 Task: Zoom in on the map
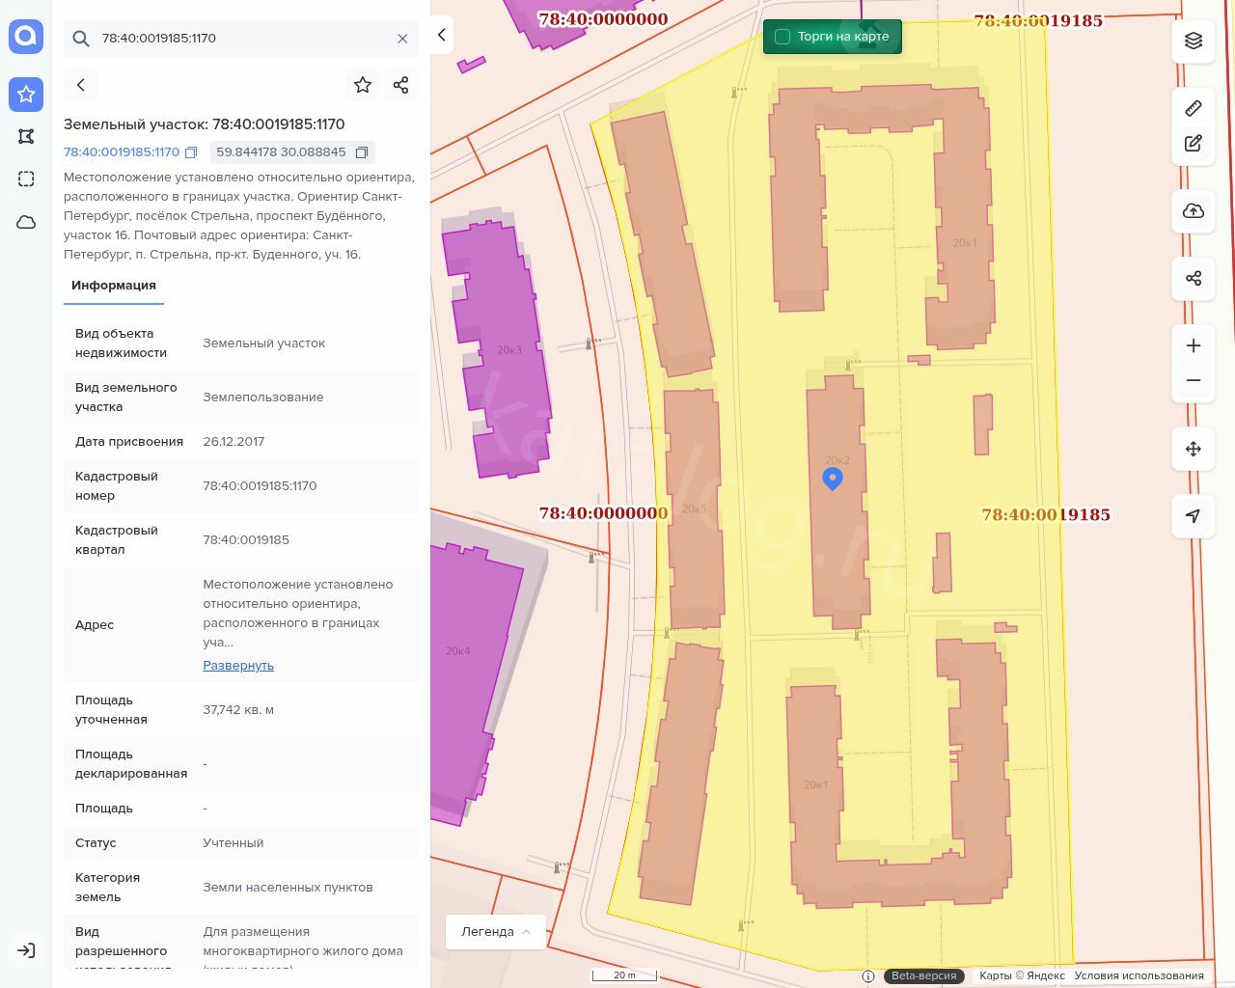1194,345
